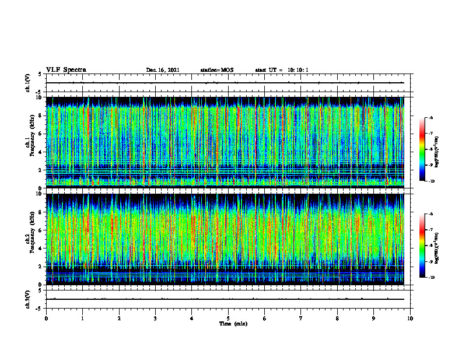Click inside the ch.1 spectrogram panel

pyautogui.click(x=225, y=142)
